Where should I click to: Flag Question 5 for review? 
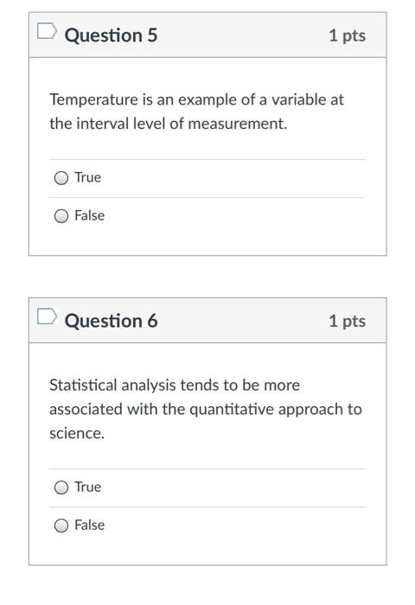pos(47,31)
